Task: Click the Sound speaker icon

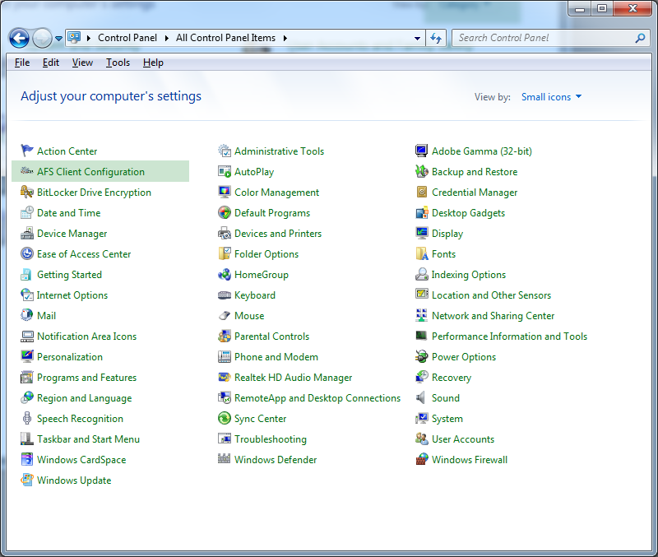Action: click(x=422, y=398)
